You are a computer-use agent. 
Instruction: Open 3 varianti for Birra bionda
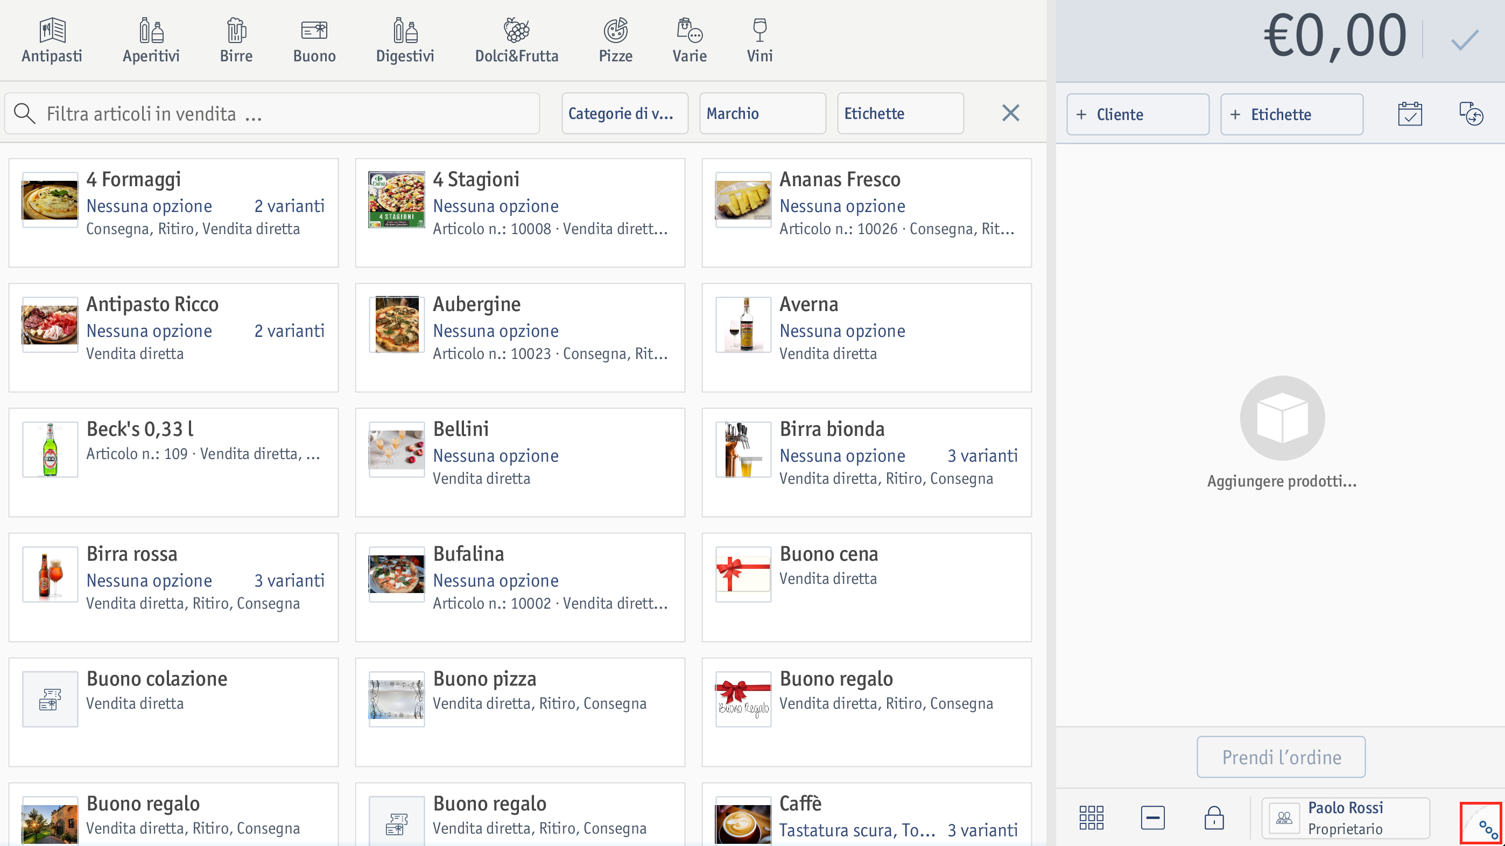click(x=982, y=456)
